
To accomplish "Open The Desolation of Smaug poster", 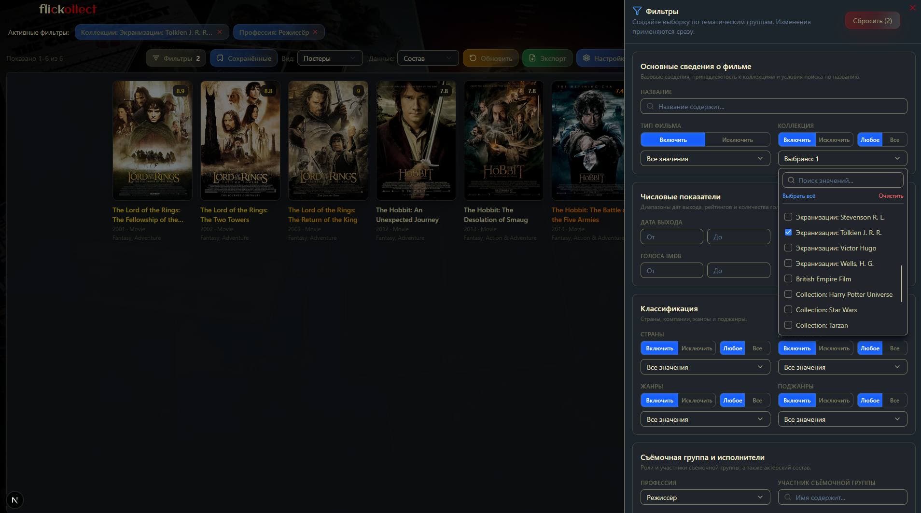I will click(503, 140).
